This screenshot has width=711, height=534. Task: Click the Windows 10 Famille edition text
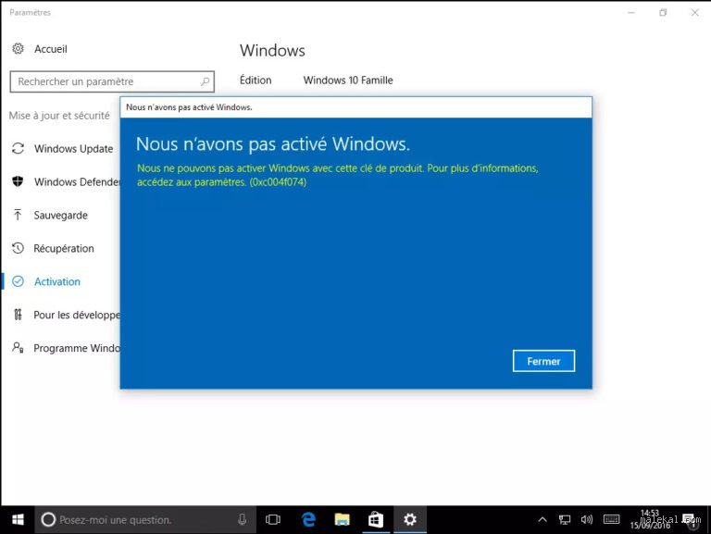click(348, 81)
